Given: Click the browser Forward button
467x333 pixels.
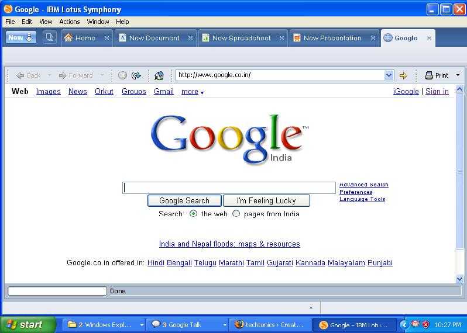Looking at the screenshot, I should 75,75.
